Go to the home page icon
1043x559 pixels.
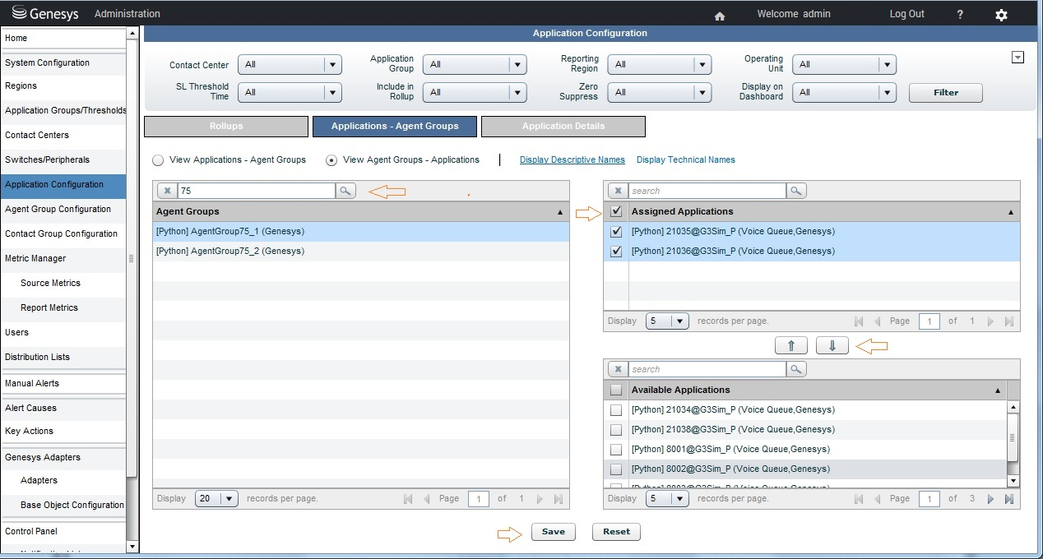click(x=720, y=16)
